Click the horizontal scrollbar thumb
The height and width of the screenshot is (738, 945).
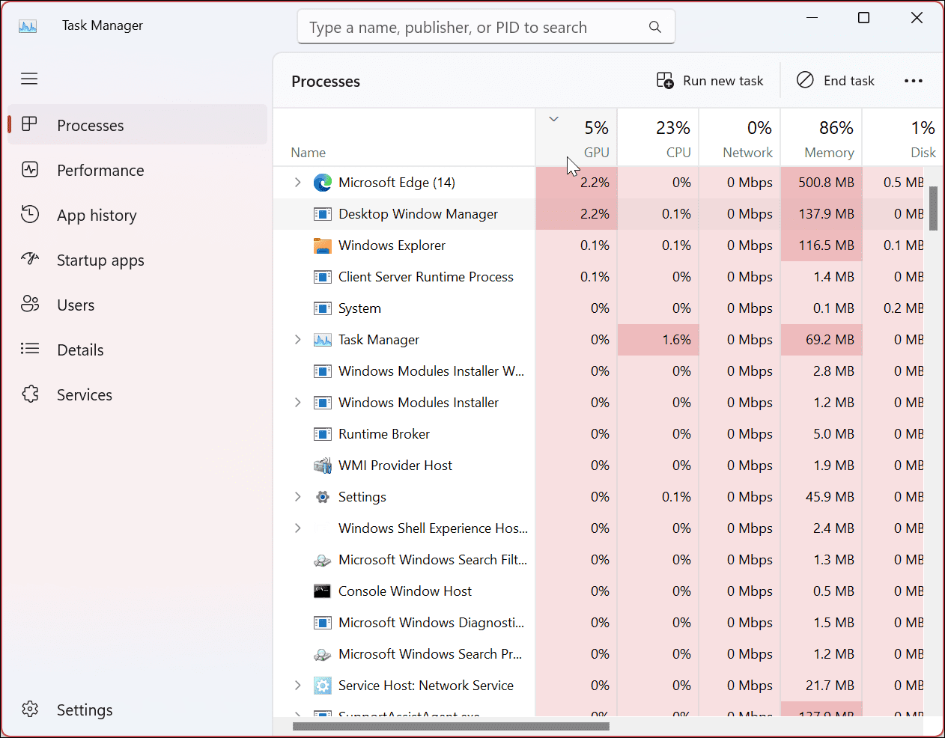tap(451, 725)
